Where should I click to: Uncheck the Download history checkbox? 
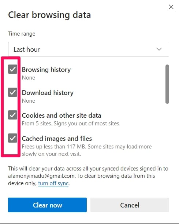[x=12, y=92]
